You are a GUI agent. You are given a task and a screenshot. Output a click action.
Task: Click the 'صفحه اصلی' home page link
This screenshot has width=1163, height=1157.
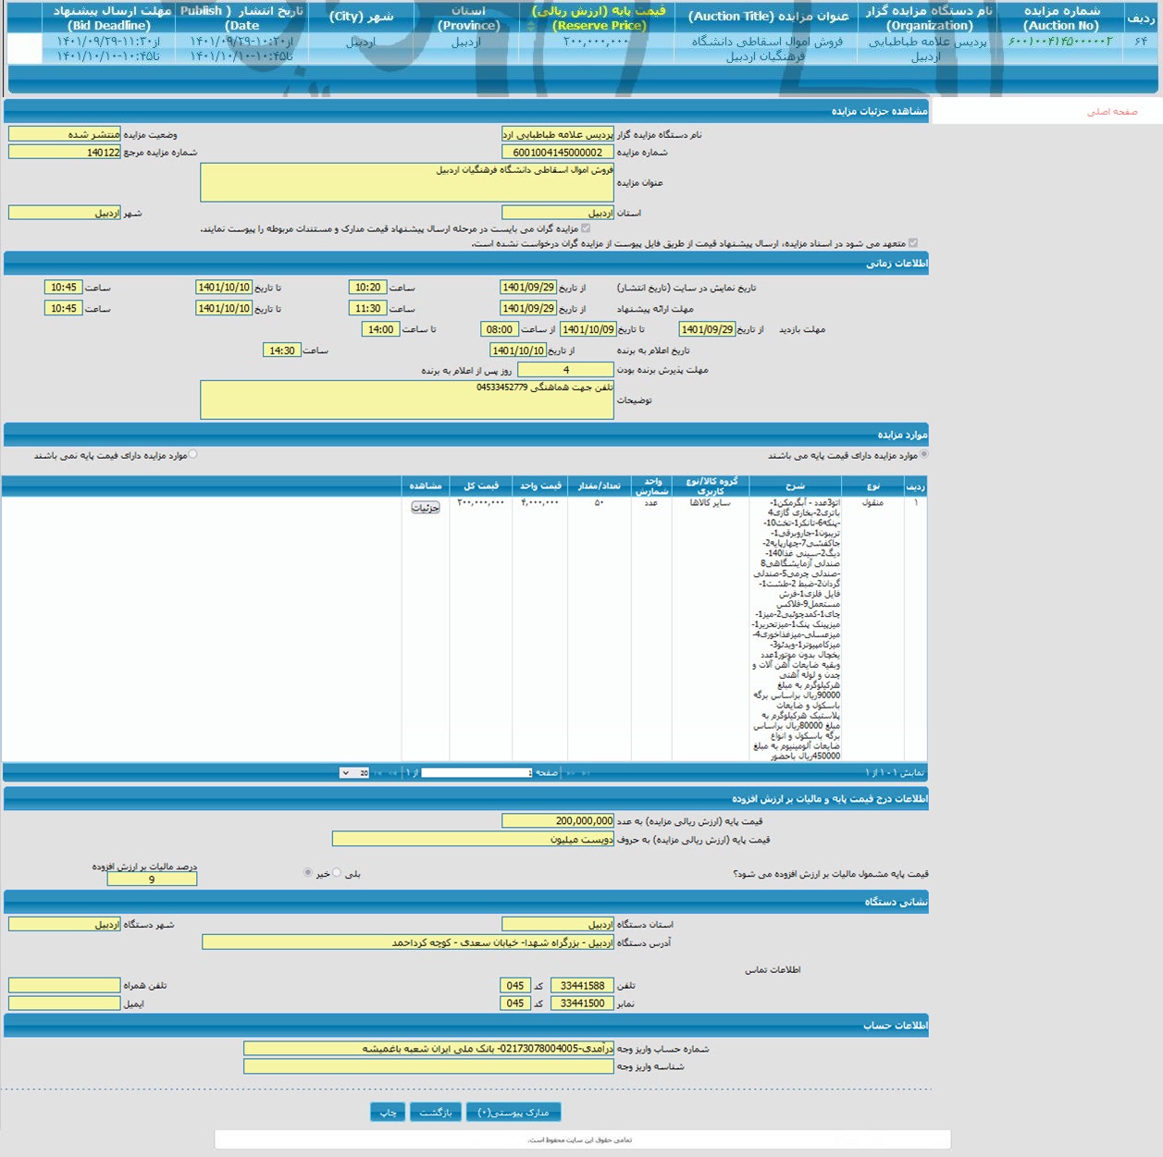[1111, 111]
